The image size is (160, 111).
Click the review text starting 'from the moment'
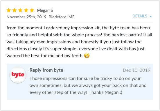(79, 42)
